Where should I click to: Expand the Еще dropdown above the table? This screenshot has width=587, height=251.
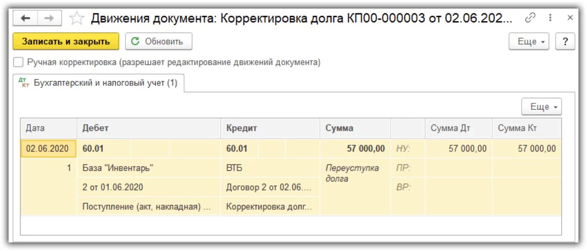click(541, 107)
